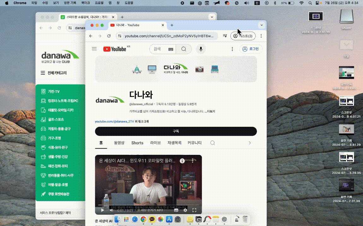Image resolution: width=363 pixels, height=226 pixels.
Task: Click the featured video title text
Action: tap(137, 161)
